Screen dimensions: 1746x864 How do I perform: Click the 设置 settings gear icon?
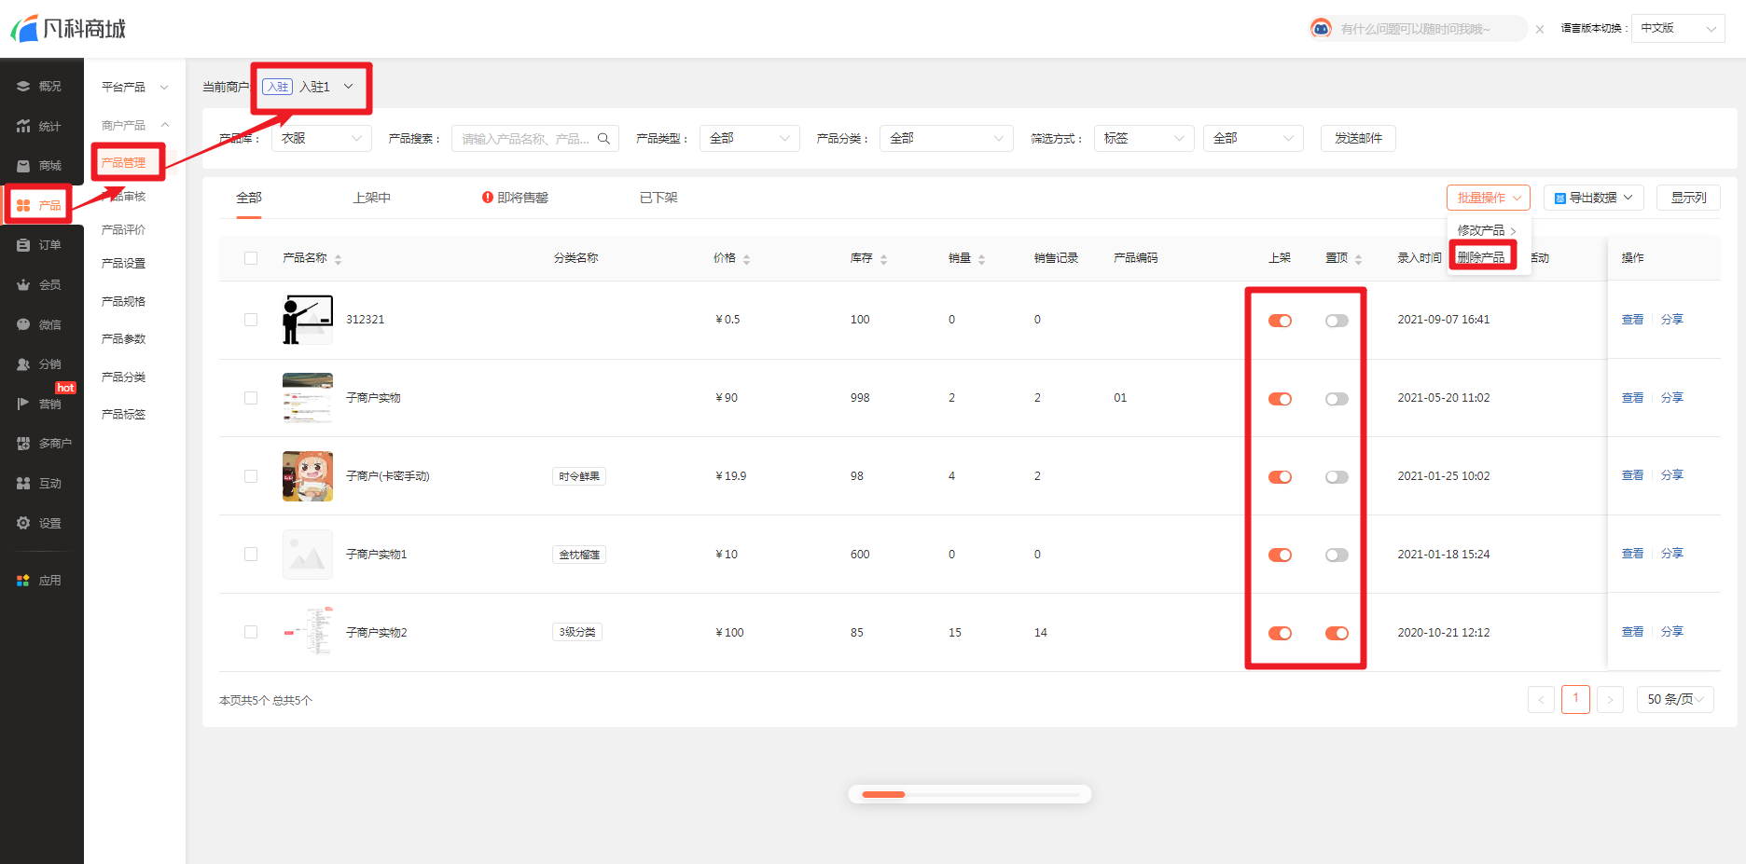[23, 523]
